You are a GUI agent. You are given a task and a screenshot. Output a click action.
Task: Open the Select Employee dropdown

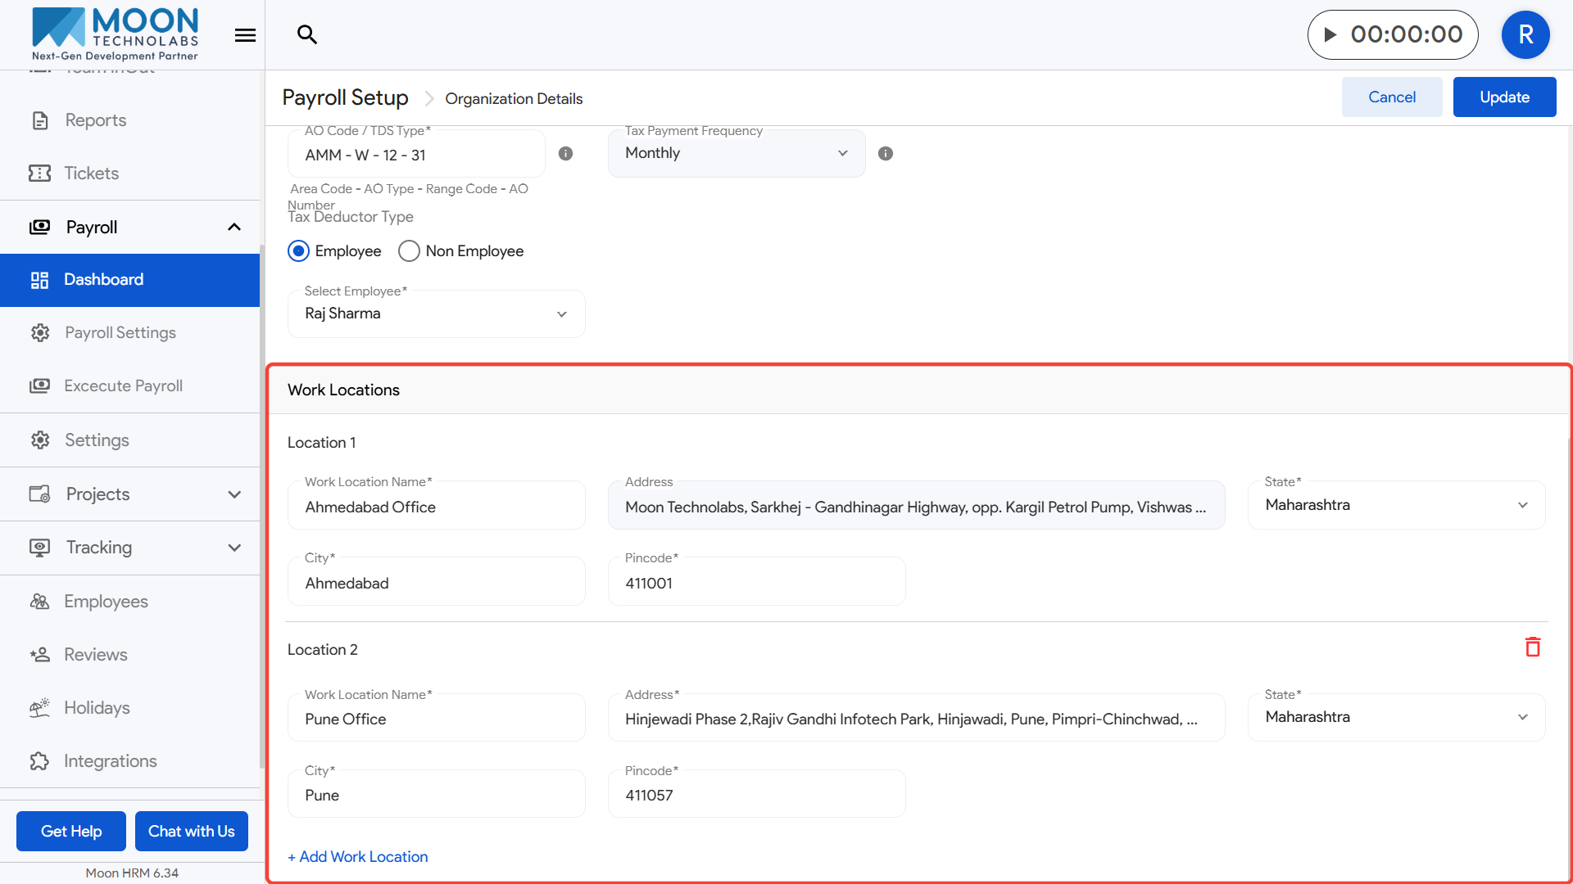click(x=436, y=314)
